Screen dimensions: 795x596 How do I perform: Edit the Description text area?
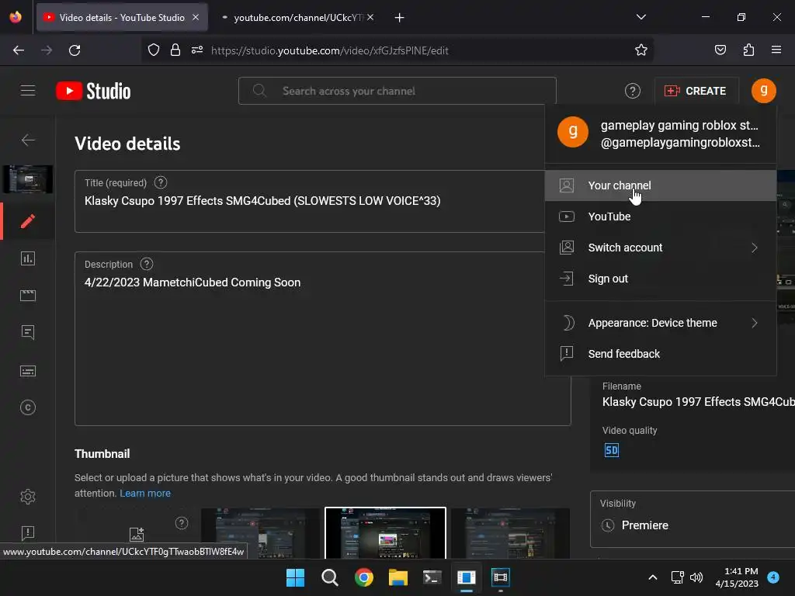(x=322, y=338)
